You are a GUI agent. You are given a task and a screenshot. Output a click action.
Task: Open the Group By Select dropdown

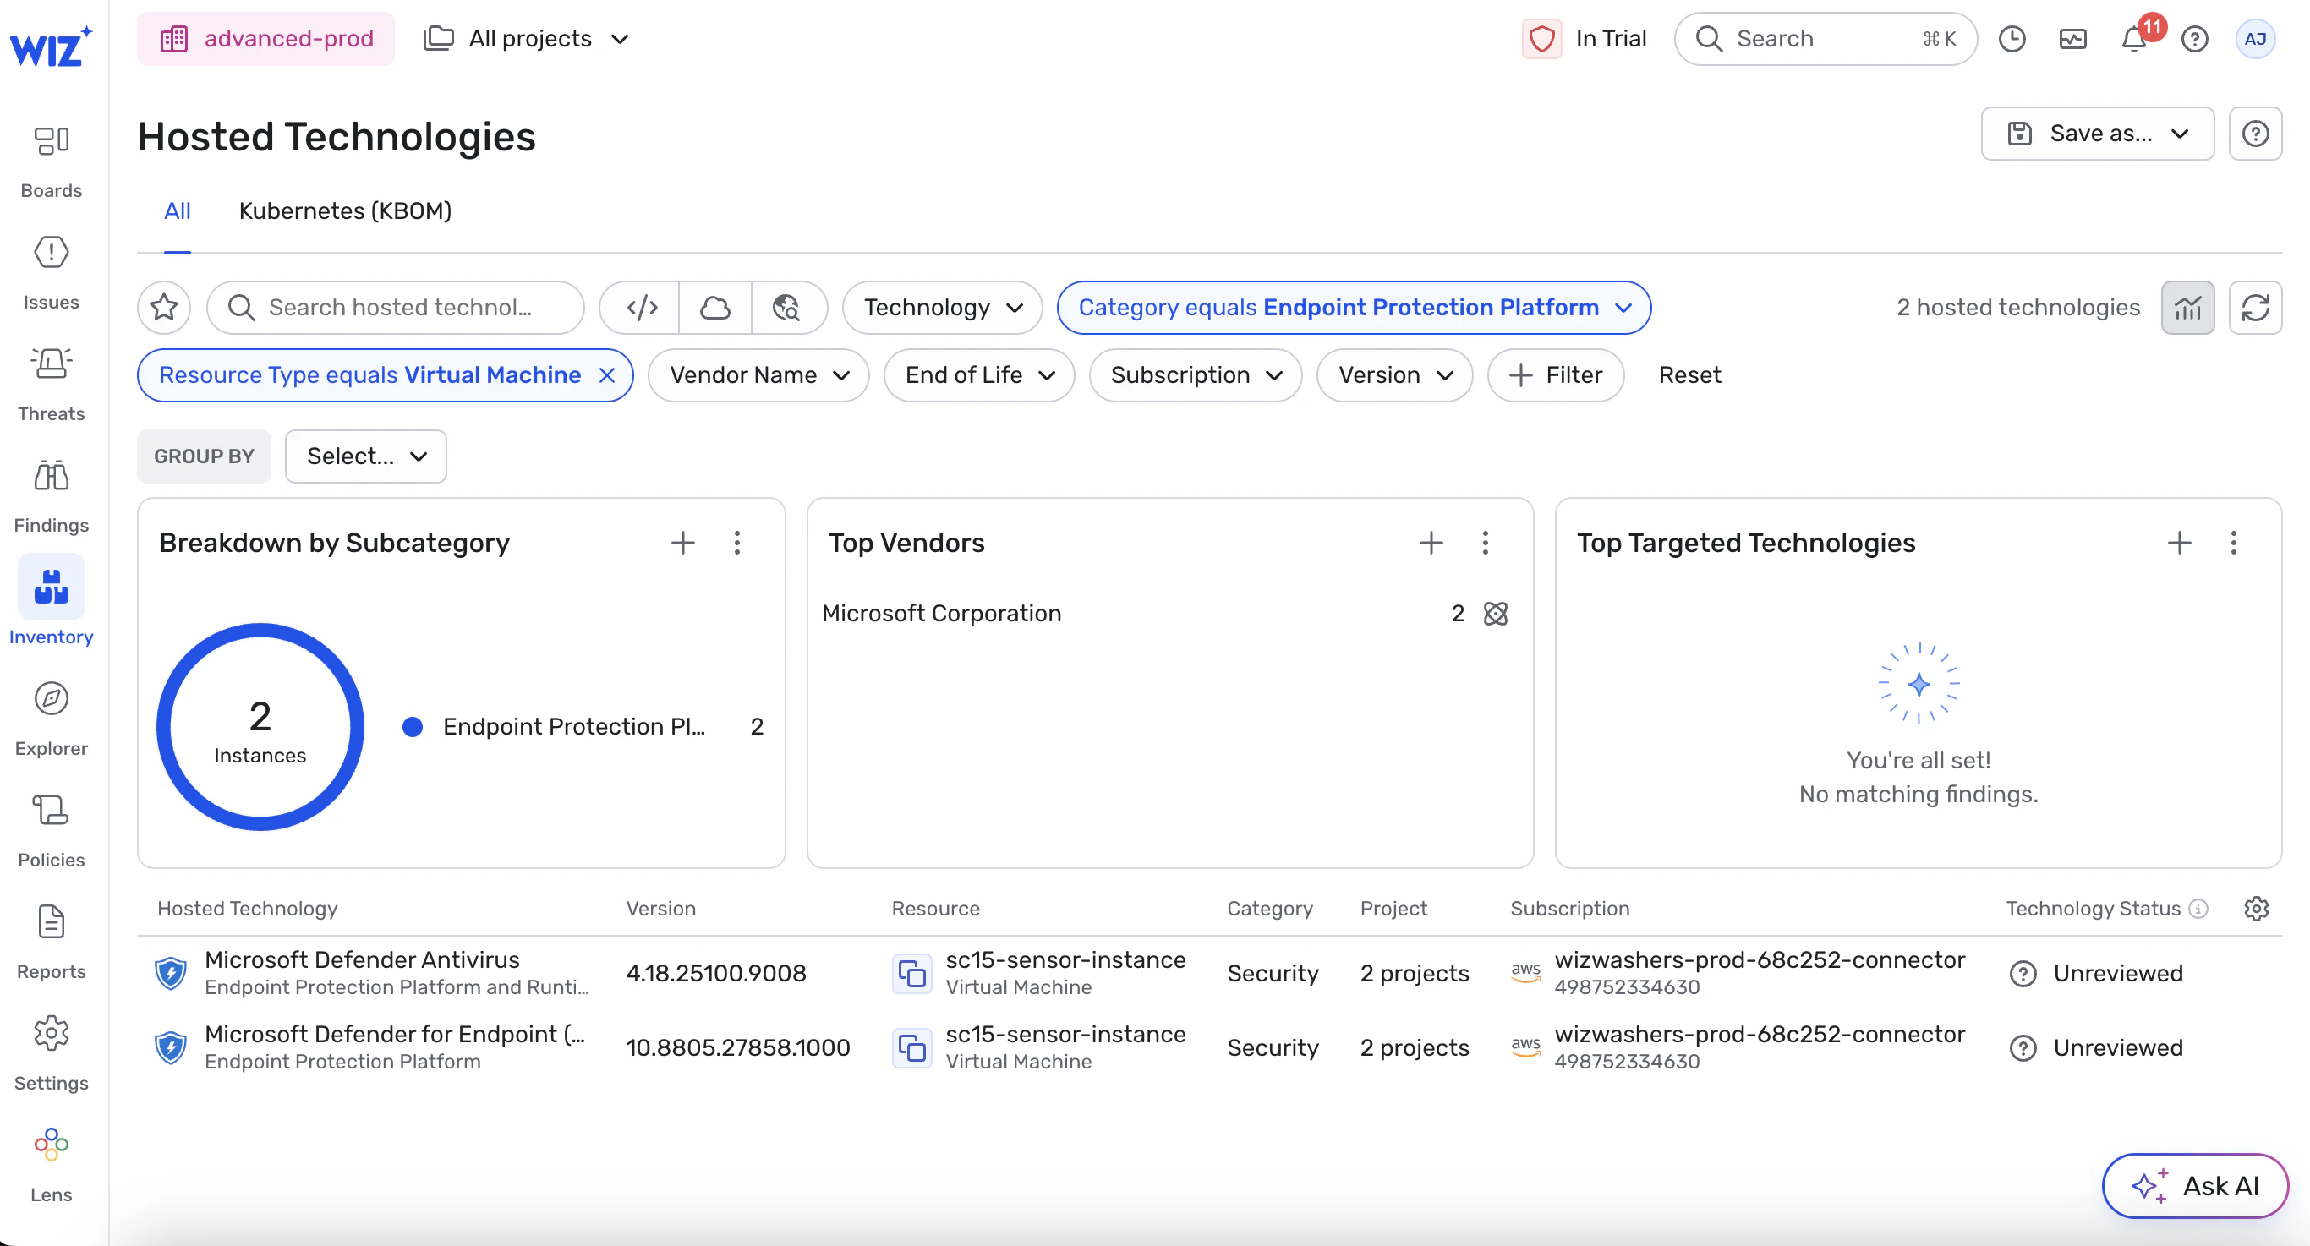366,456
